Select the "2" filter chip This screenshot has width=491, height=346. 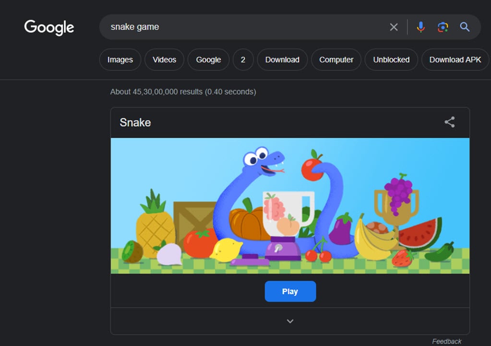coord(243,60)
